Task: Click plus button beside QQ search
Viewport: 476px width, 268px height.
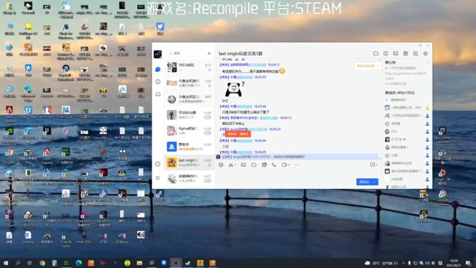Action: point(209,53)
